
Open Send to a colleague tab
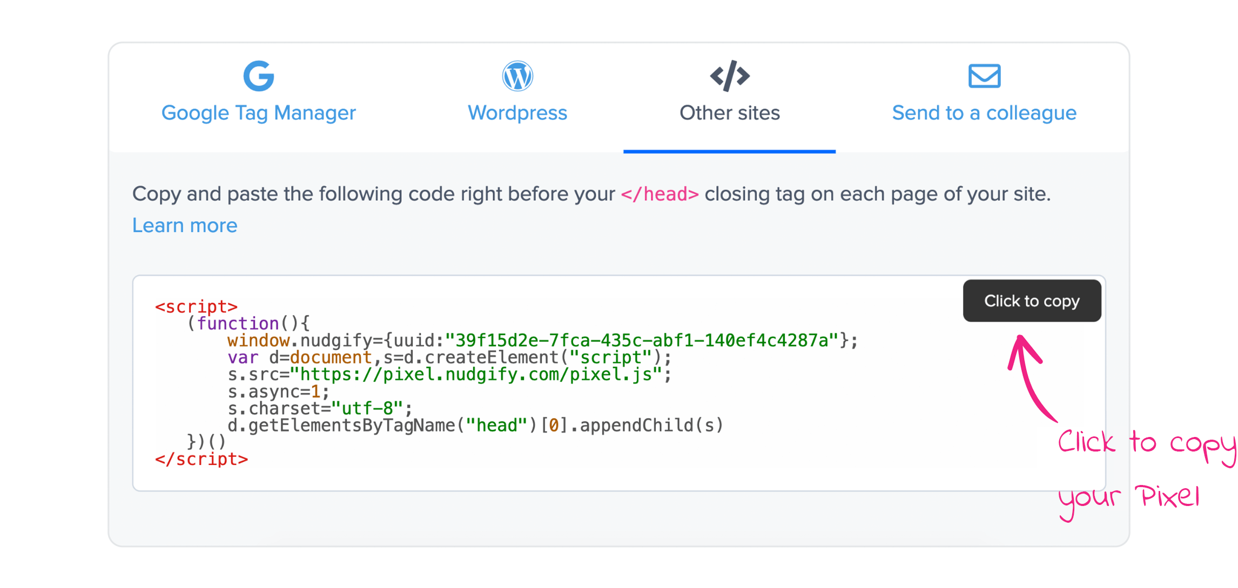(984, 113)
